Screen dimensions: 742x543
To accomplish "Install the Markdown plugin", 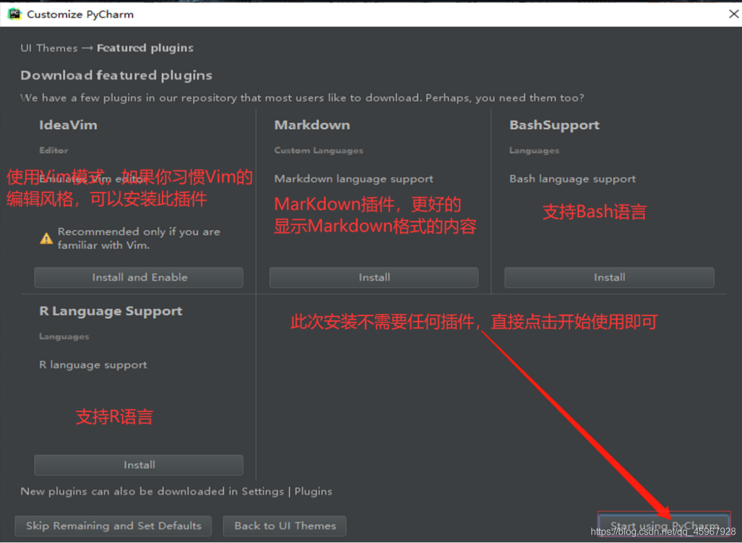I will pyautogui.click(x=374, y=277).
